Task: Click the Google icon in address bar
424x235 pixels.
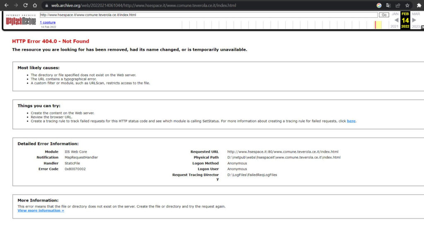Action: (379, 5)
